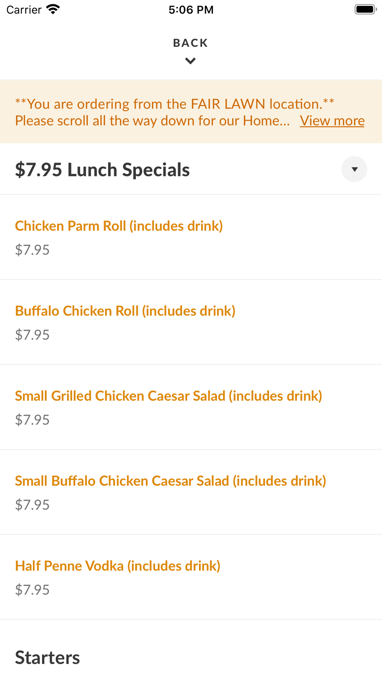Click the Small Grilled Chicken Caesar Salad price
This screenshot has width=382, height=680.
(32, 420)
